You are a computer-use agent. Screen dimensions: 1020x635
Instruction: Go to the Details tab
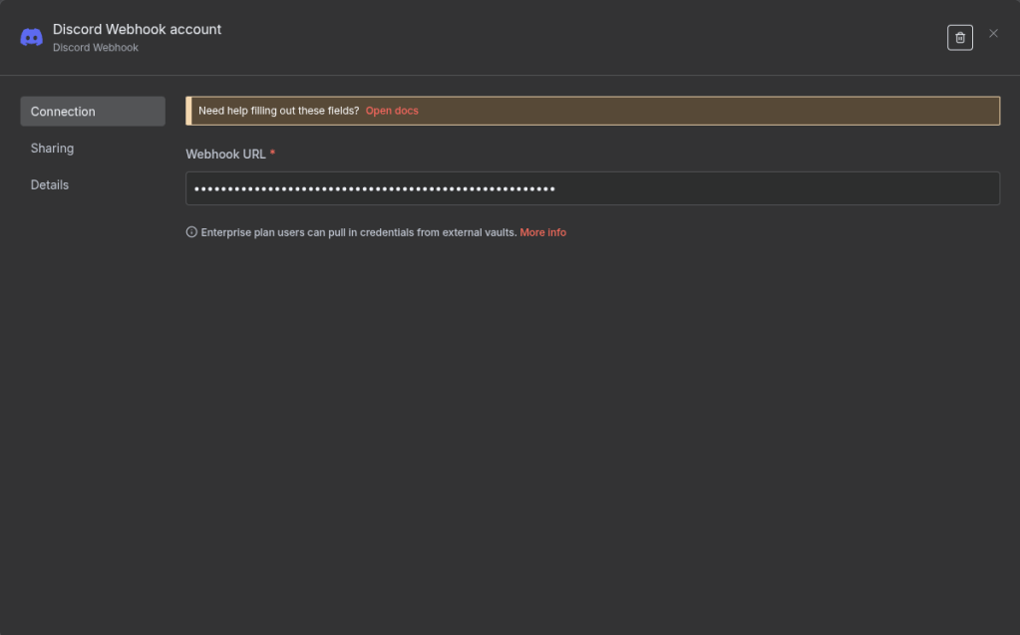pyautogui.click(x=50, y=185)
